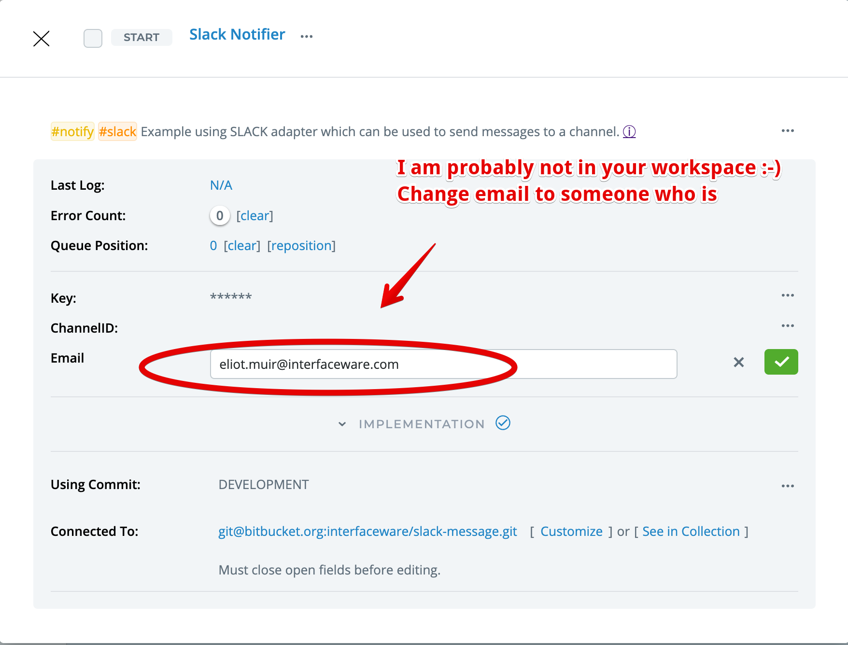Click the #notify tag
The width and height of the screenshot is (848, 645).
coord(72,131)
